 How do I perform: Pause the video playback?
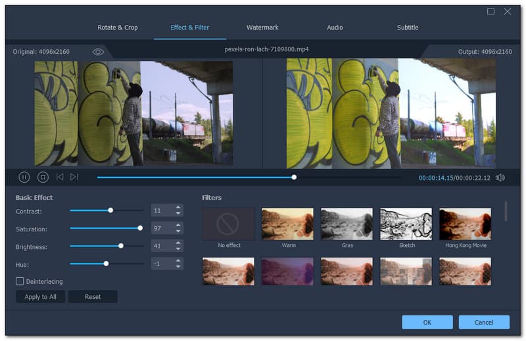24,177
